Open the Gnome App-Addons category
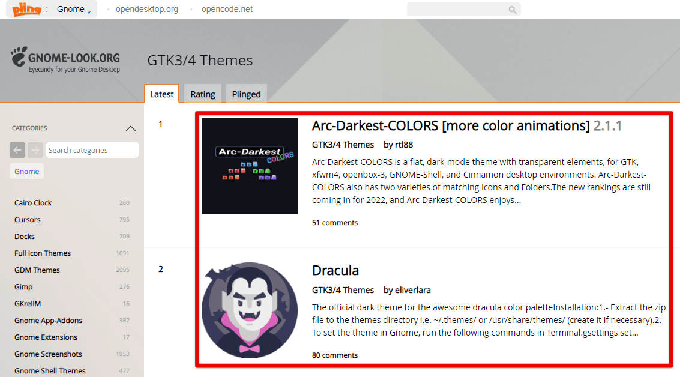 (48, 320)
